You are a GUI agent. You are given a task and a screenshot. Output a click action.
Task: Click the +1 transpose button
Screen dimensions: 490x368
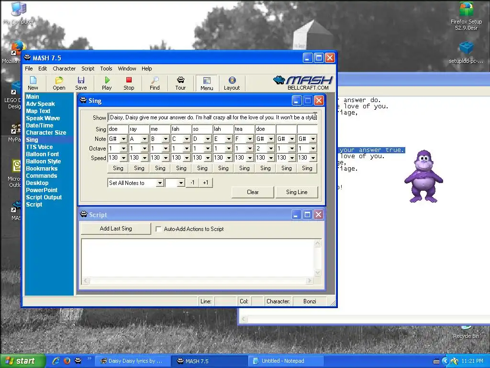[x=206, y=183]
